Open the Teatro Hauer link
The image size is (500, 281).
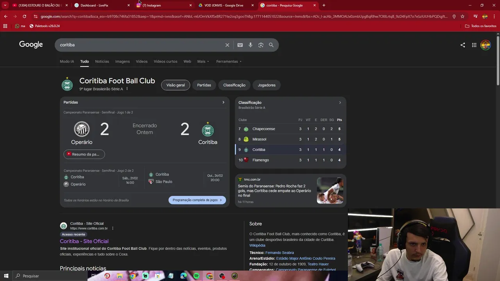(x=318, y=264)
